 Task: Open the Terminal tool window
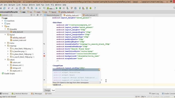tap(4, 94)
